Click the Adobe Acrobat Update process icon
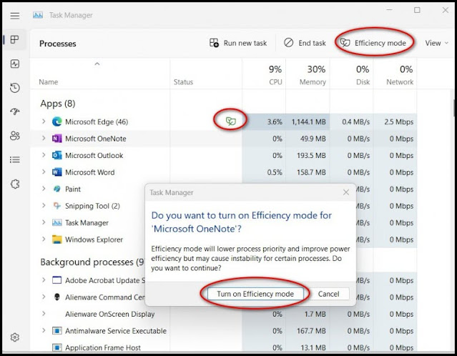The height and width of the screenshot is (356, 457). pyautogui.click(x=56, y=280)
